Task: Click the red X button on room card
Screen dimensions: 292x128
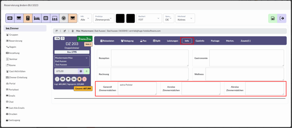Action: (x=84, y=79)
